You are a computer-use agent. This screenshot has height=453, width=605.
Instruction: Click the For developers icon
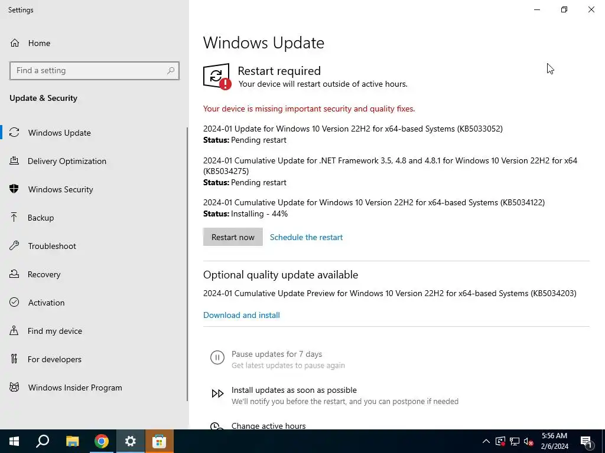pyautogui.click(x=14, y=359)
